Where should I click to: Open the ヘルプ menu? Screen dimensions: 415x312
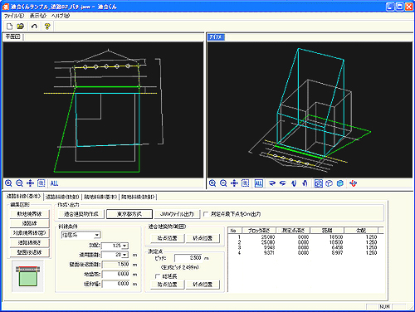(61, 16)
